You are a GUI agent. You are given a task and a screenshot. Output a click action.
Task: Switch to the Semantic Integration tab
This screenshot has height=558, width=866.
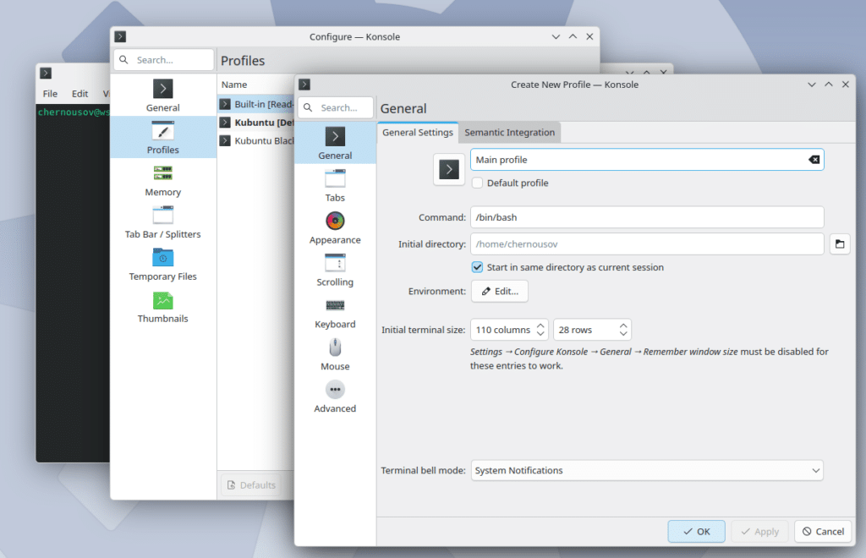(509, 133)
